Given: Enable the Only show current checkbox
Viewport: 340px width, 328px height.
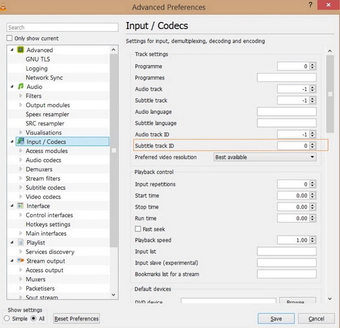Looking at the screenshot, I should 9,38.
